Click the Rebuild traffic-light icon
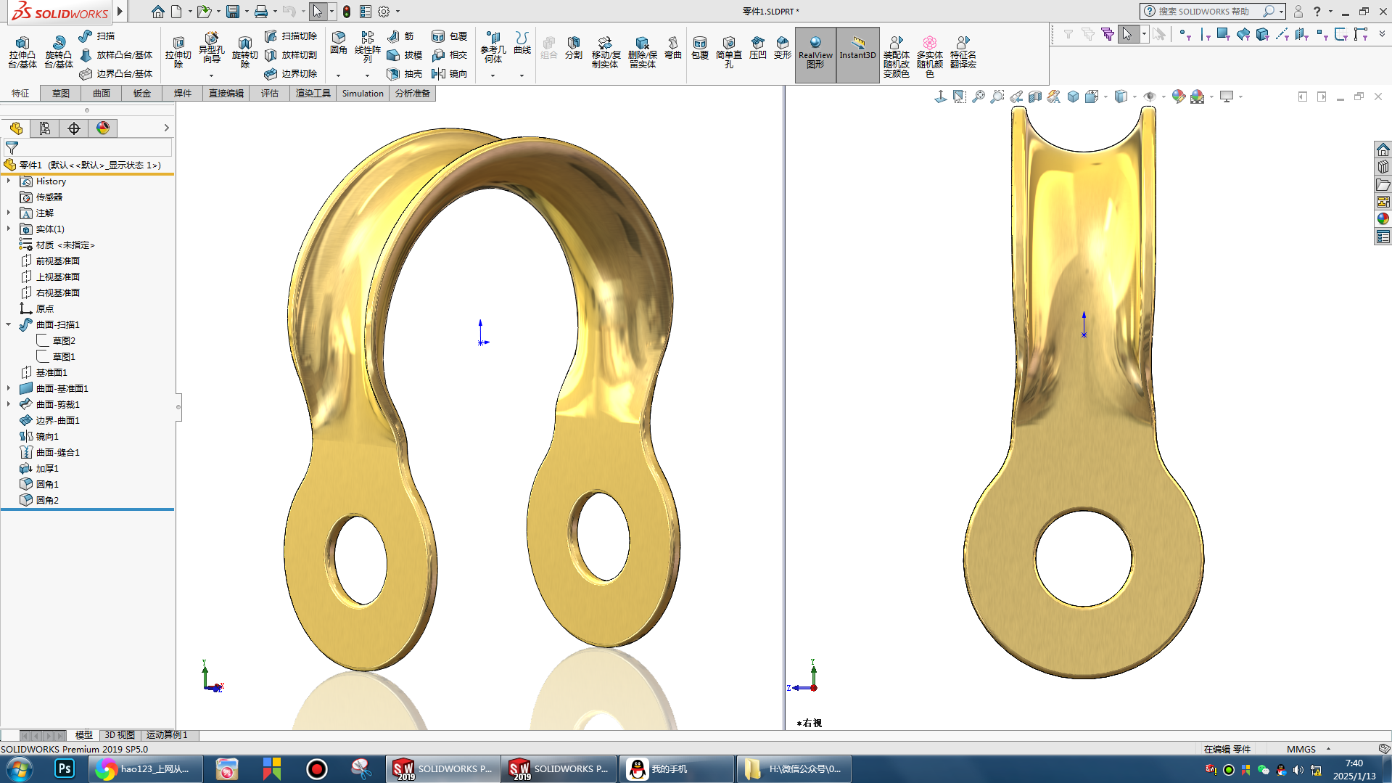Image resolution: width=1392 pixels, height=783 pixels. [x=347, y=12]
